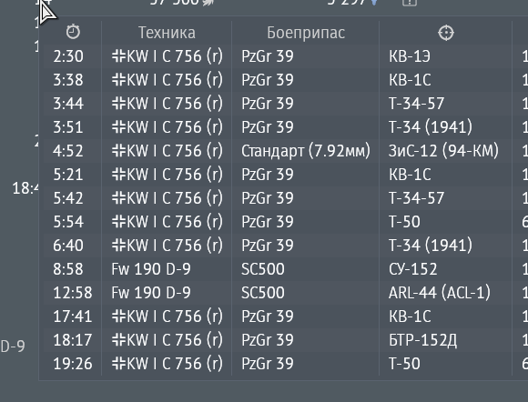Click the crosshair target column icon
Screen dimensions: 528x402
click(x=446, y=33)
